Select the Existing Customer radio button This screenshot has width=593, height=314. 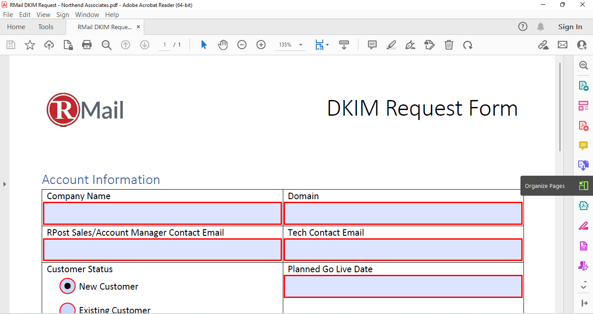[x=67, y=308]
